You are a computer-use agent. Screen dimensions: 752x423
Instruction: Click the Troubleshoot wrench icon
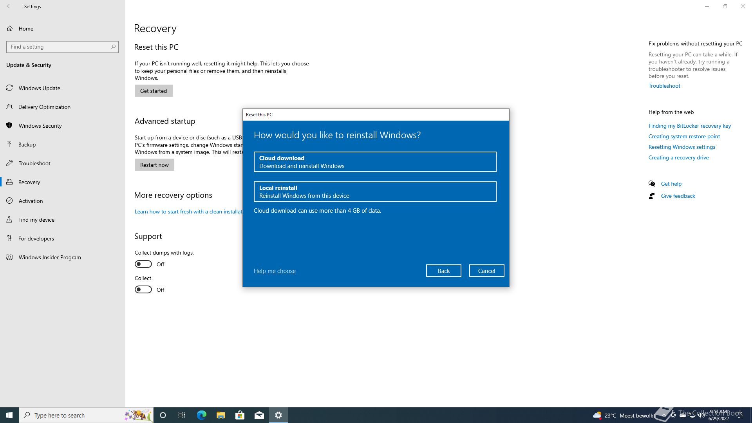(10, 163)
